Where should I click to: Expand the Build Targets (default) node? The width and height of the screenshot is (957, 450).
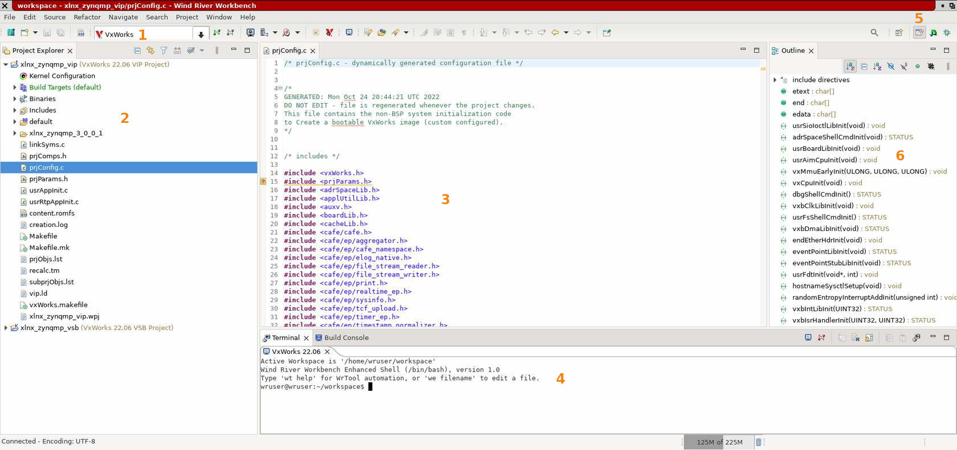tap(15, 88)
